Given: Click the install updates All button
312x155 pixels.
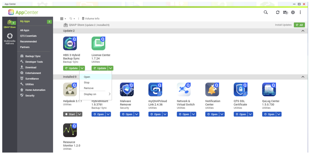Looking at the screenshot, I should click(299, 25).
